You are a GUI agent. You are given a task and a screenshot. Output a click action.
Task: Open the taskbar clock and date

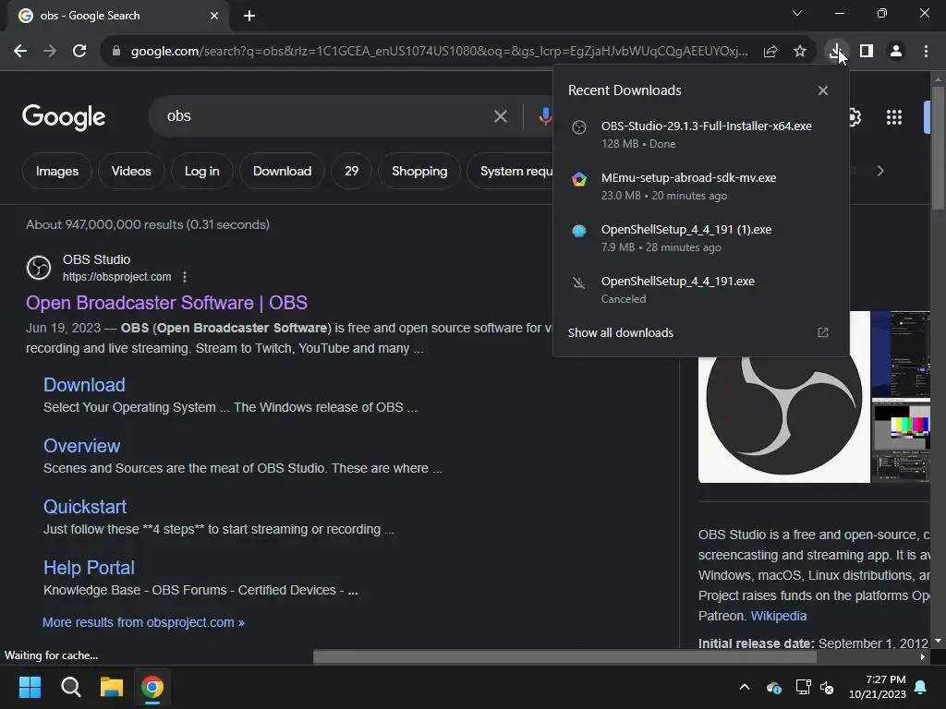(878, 687)
